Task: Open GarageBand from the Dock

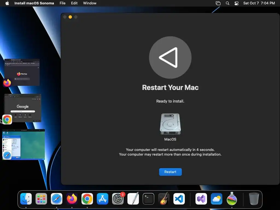Action: click(164, 199)
